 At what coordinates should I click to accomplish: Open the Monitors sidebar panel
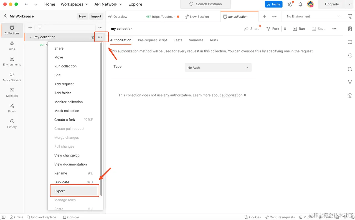[12, 92]
